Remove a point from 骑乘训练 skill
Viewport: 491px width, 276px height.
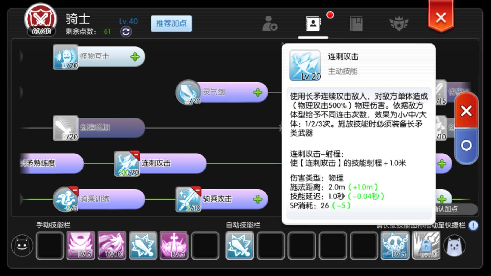tap(73, 191)
